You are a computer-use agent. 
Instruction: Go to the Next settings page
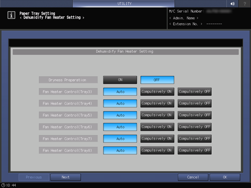[x=66, y=177]
